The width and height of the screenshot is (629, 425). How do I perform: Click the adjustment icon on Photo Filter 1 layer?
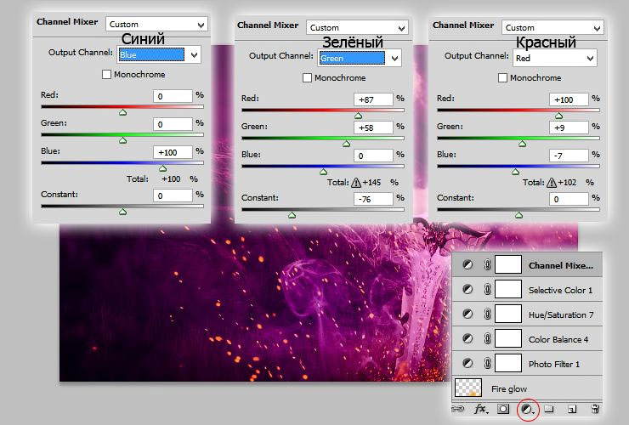467,364
